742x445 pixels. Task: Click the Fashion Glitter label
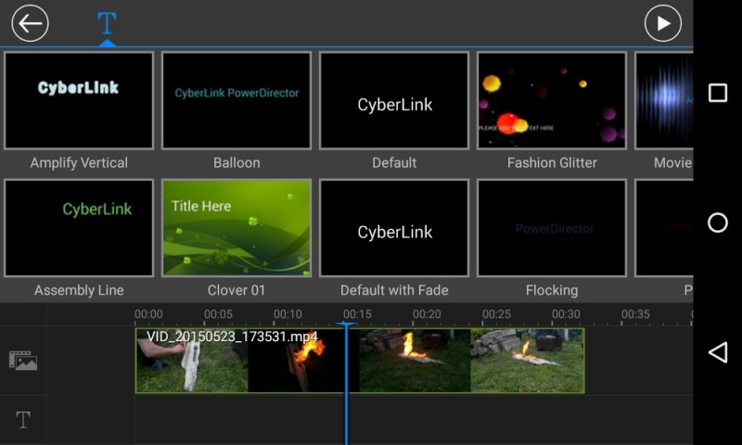552,162
